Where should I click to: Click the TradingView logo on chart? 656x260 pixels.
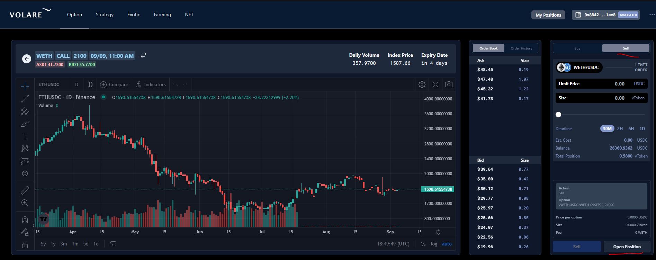(43, 219)
